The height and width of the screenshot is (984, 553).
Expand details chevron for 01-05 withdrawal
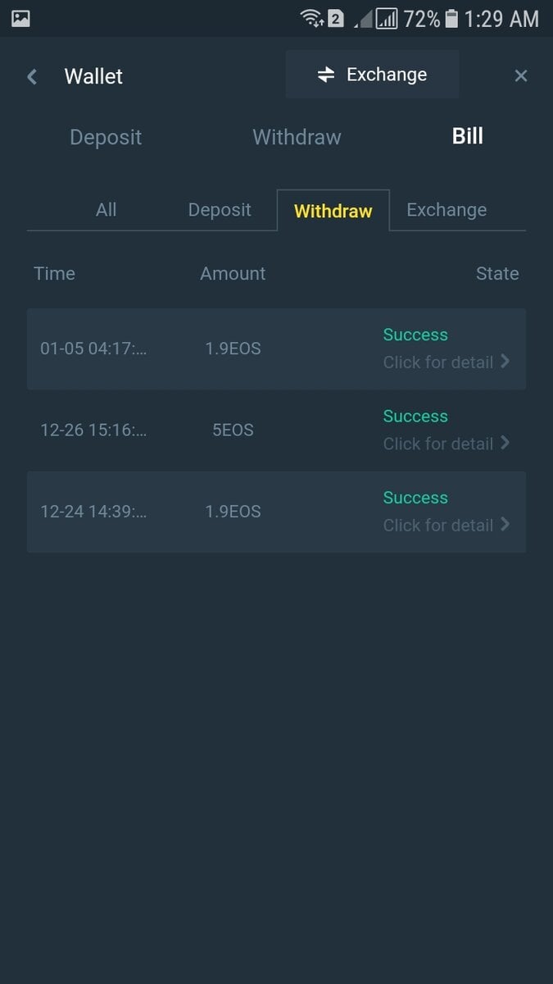[505, 362]
